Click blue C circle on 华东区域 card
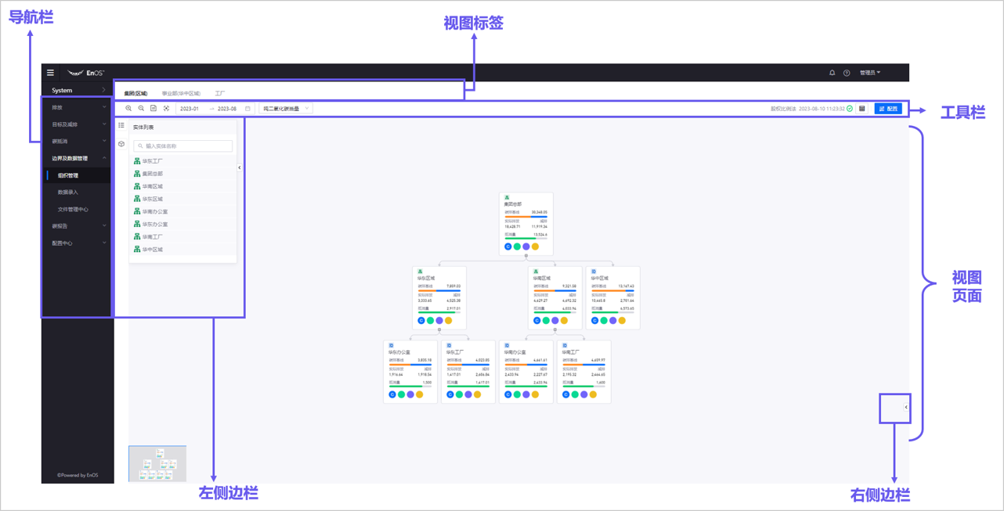 [x=421, y=320]
